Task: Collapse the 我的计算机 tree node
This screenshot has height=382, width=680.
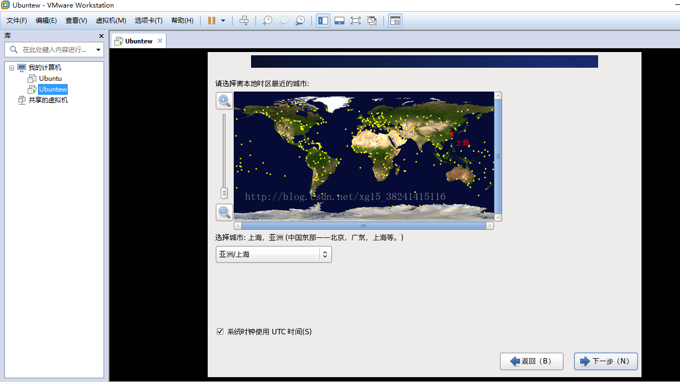Action: click(11, 68)
